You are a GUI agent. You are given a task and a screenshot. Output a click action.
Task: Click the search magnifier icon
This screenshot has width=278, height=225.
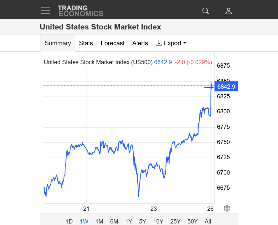[x=205, y=11]
